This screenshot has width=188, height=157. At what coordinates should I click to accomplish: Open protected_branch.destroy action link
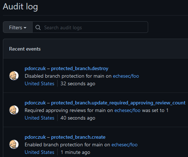[80, 69]
